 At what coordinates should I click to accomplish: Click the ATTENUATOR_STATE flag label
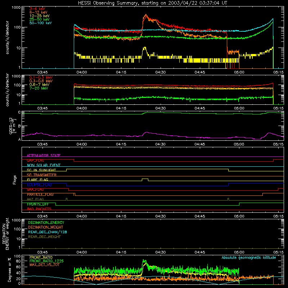coord(44,156)
